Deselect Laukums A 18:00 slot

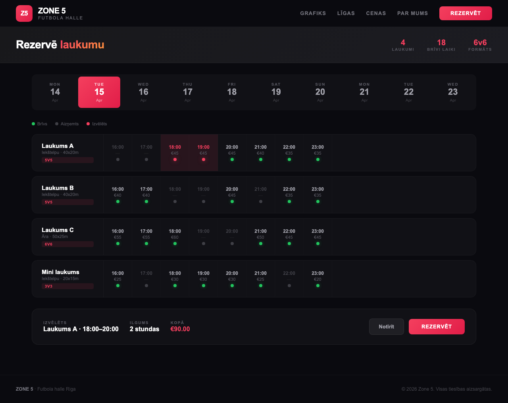tap(175, 153)
